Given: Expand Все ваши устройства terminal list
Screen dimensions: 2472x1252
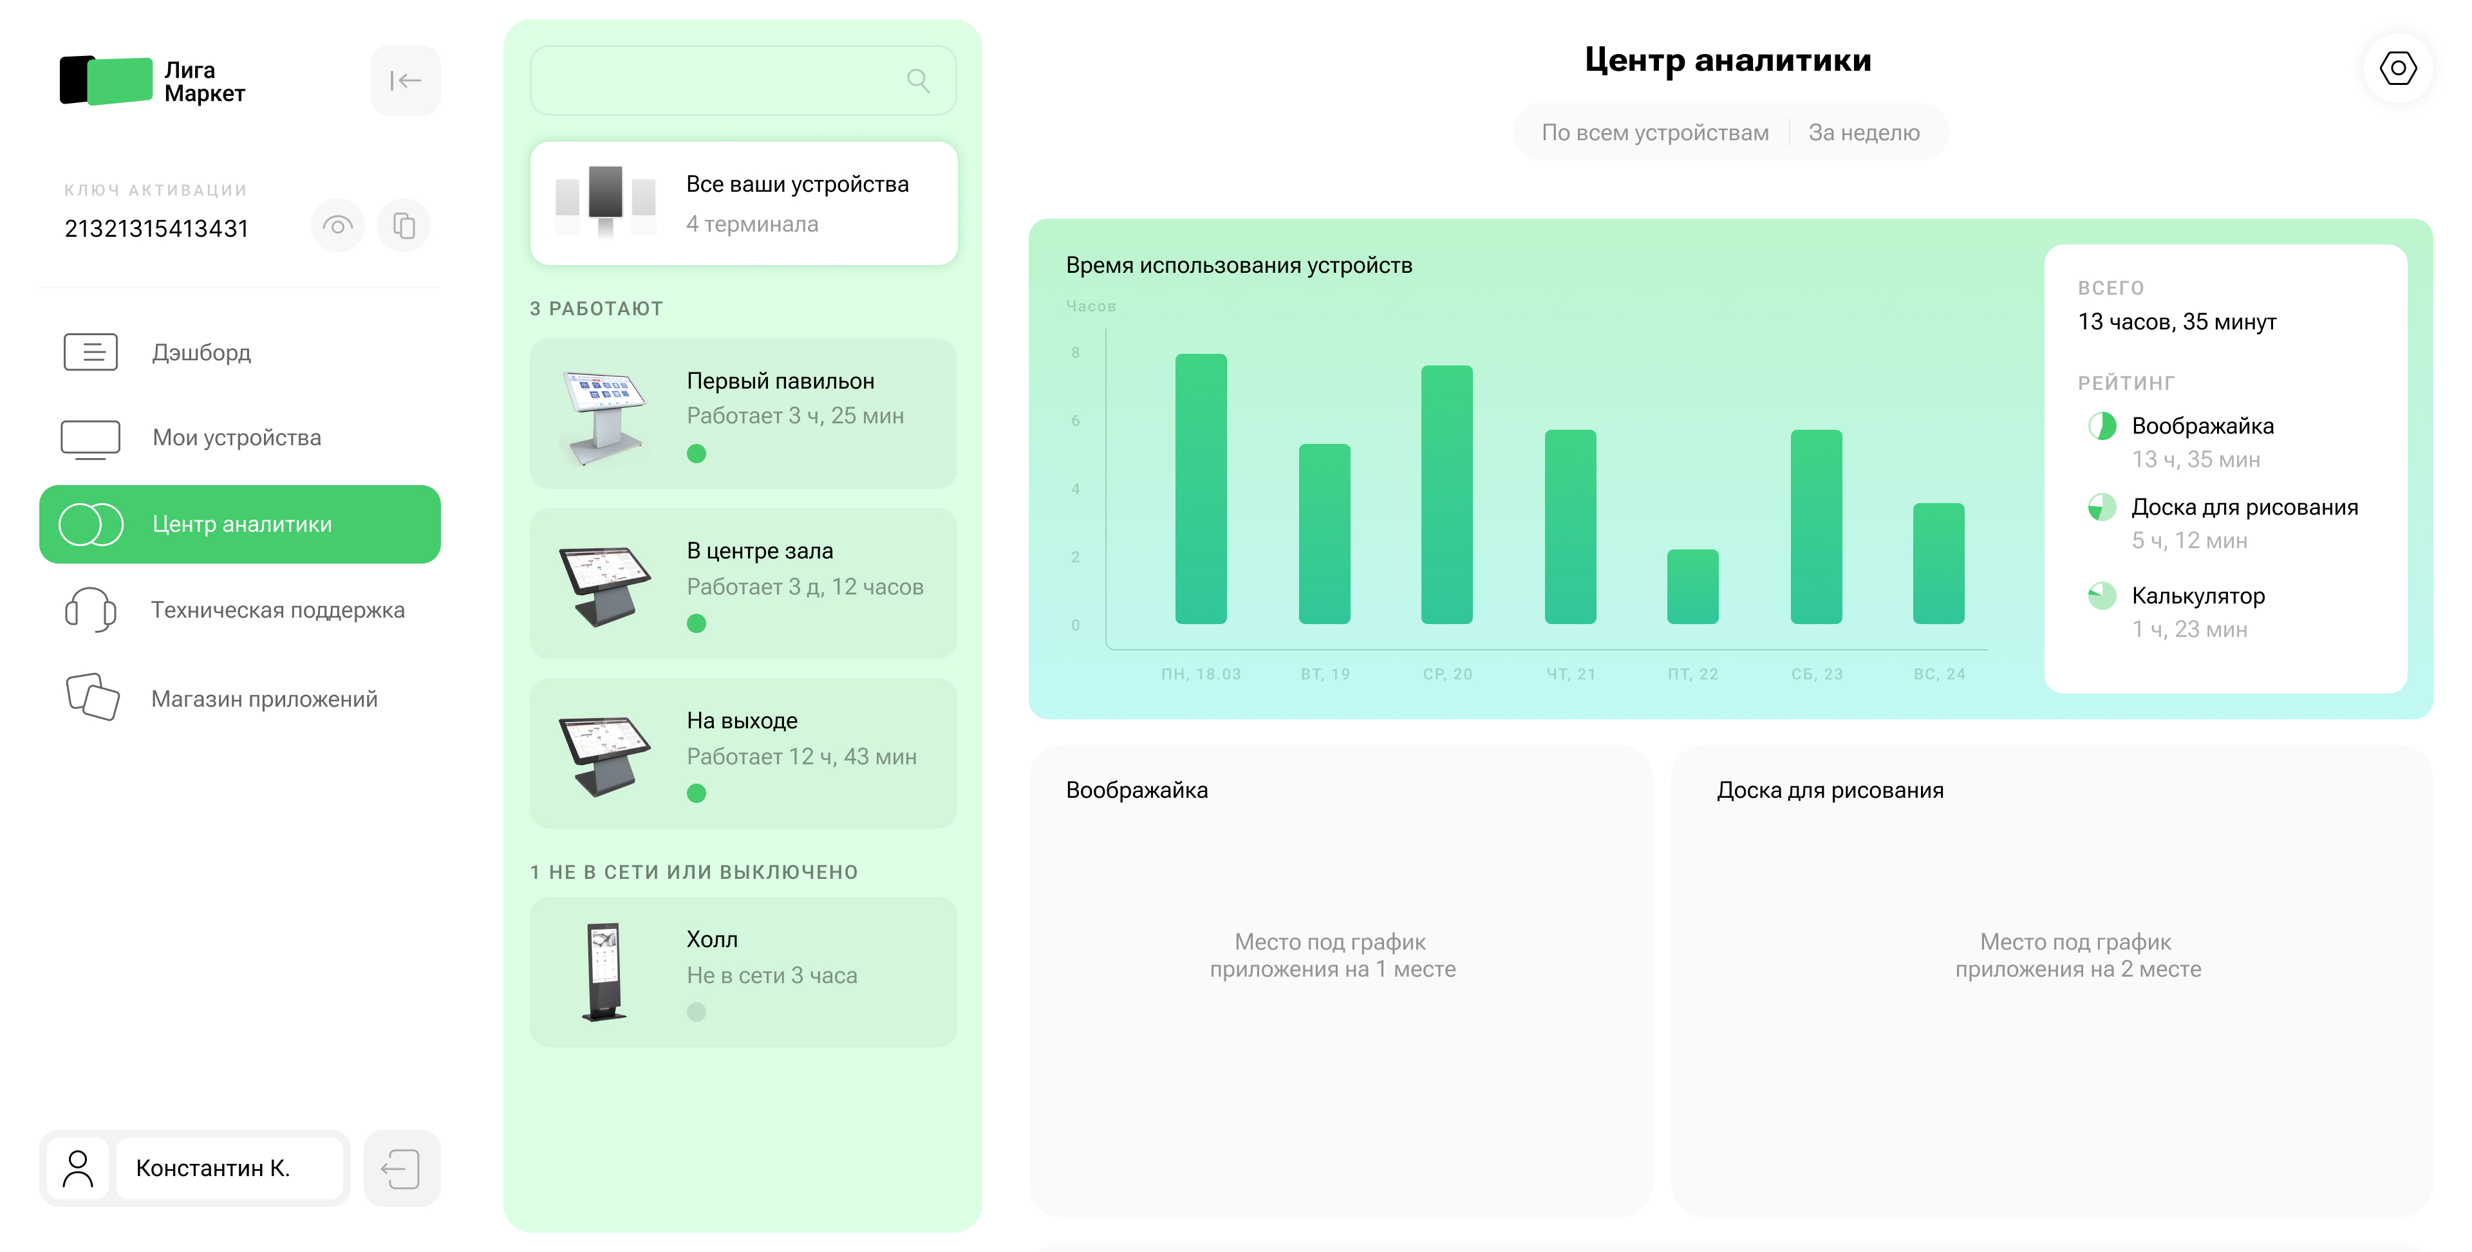Looking at the screenshot, I should pyautogui.click(x=743, y=203).
